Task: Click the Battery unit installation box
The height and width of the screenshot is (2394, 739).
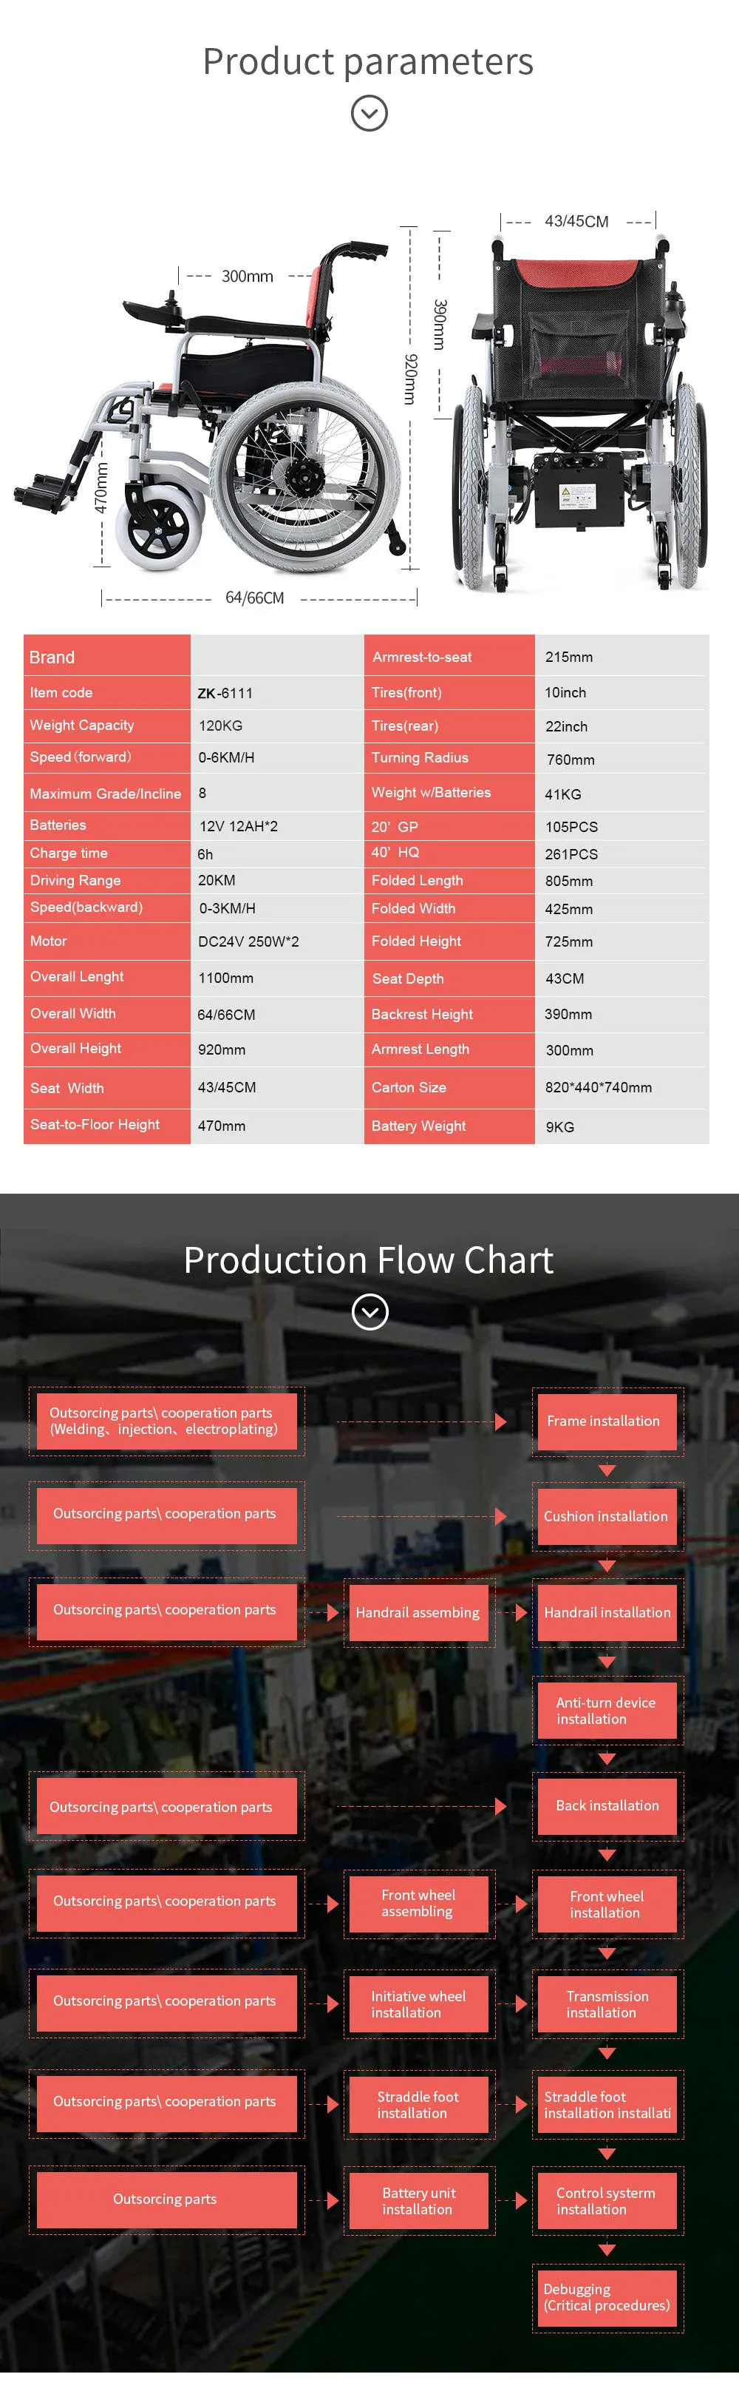Action: 418,2201
